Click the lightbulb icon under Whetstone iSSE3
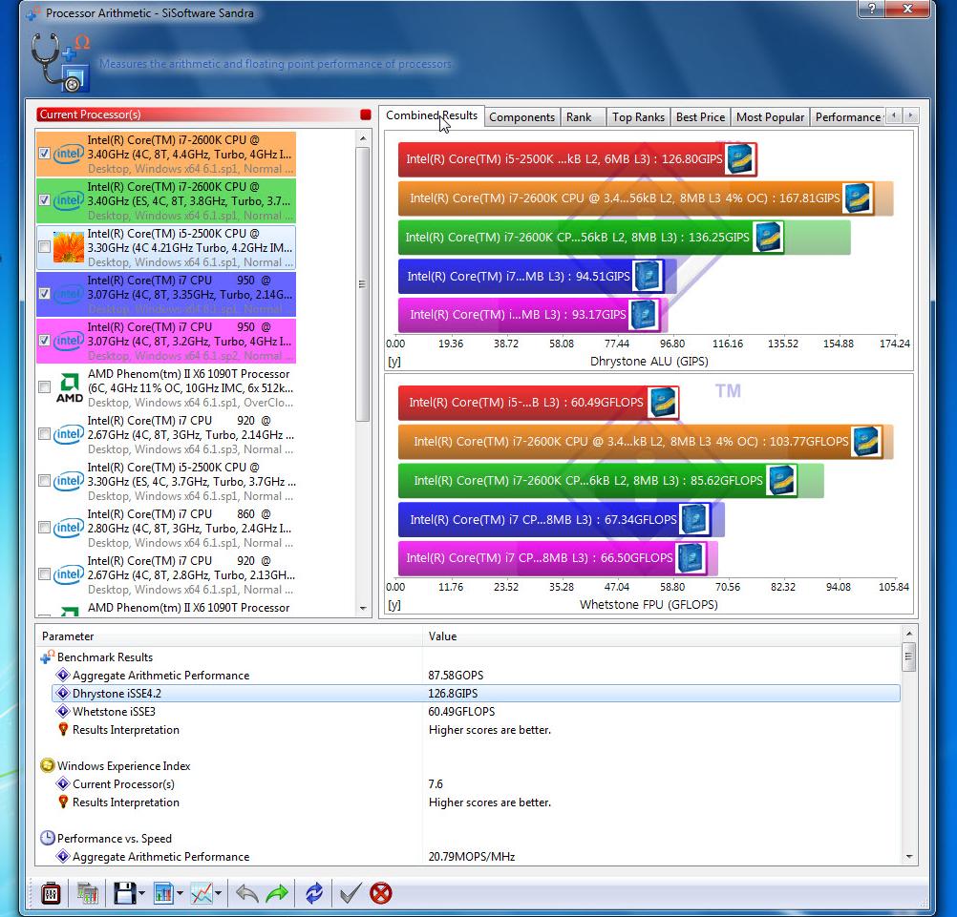Viewport: 957px width, 917px height. tap(63, 729)
